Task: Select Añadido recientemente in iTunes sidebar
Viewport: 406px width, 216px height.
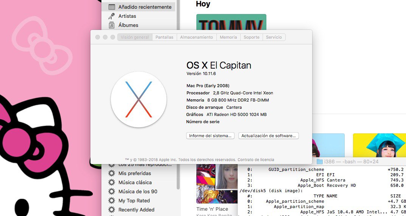Action: (138, 7)
